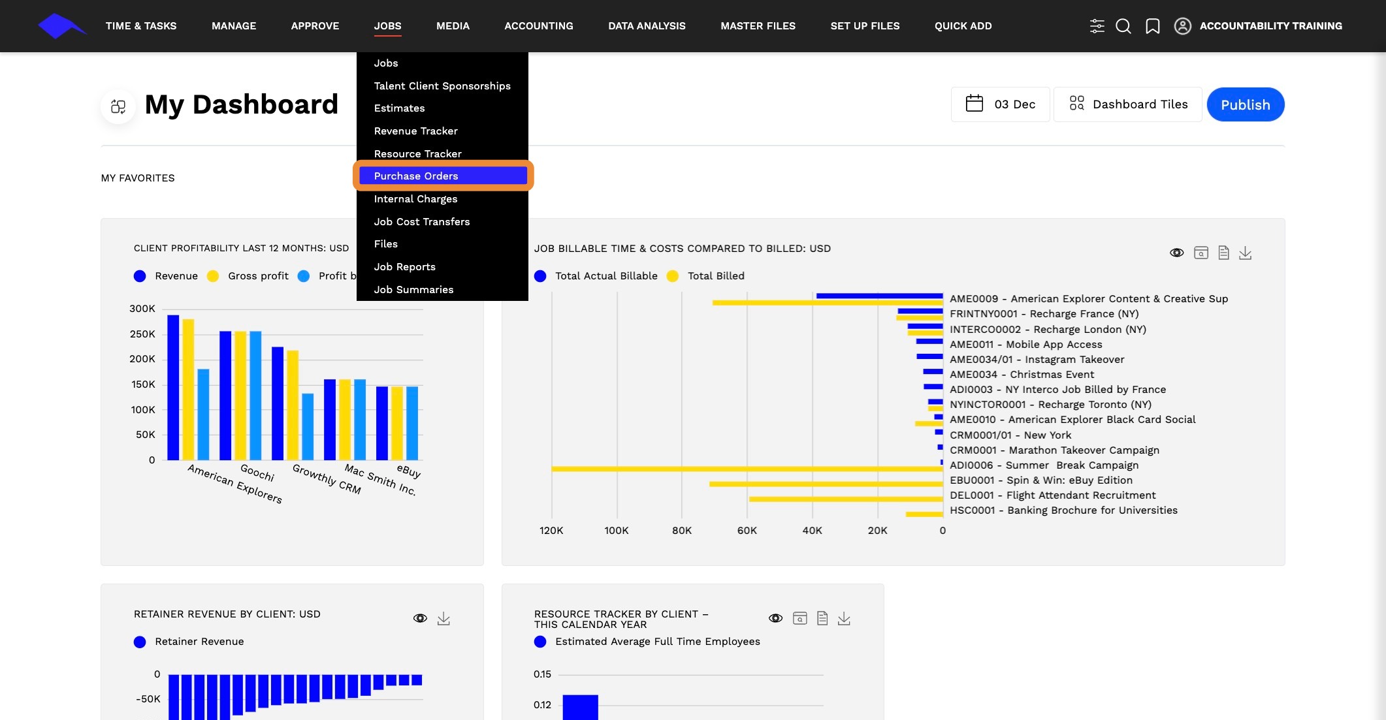The width and height of the screenshot is (1386, 720).
Task: Open the Accountability Training account link
Action: 1270,26
